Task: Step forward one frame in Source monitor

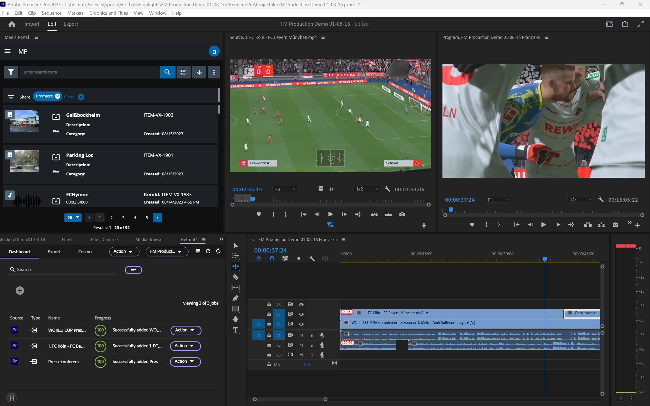Action: [344, 214]
